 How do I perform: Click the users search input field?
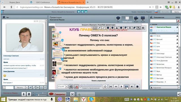click(x=163, y=21)
